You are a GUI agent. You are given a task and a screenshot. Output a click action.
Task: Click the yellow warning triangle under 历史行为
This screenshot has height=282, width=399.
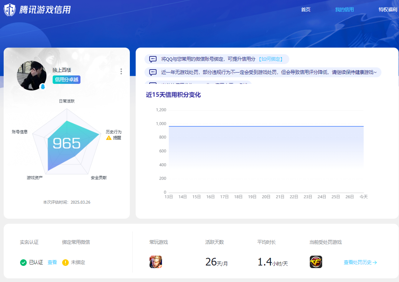point(109,138)
